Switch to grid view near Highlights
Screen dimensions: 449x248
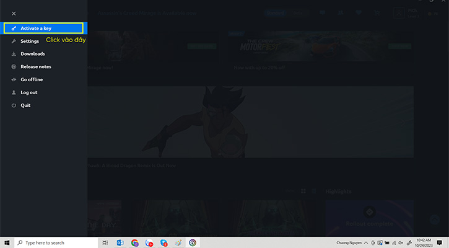pos(303,191)
